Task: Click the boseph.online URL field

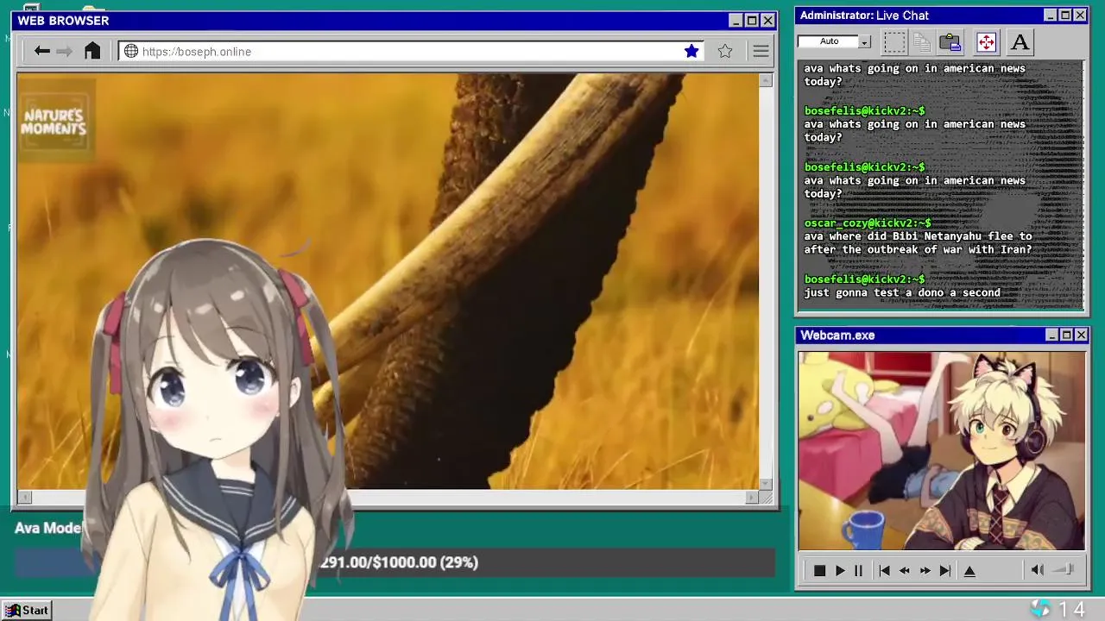Action: click(x=410, y=52)
